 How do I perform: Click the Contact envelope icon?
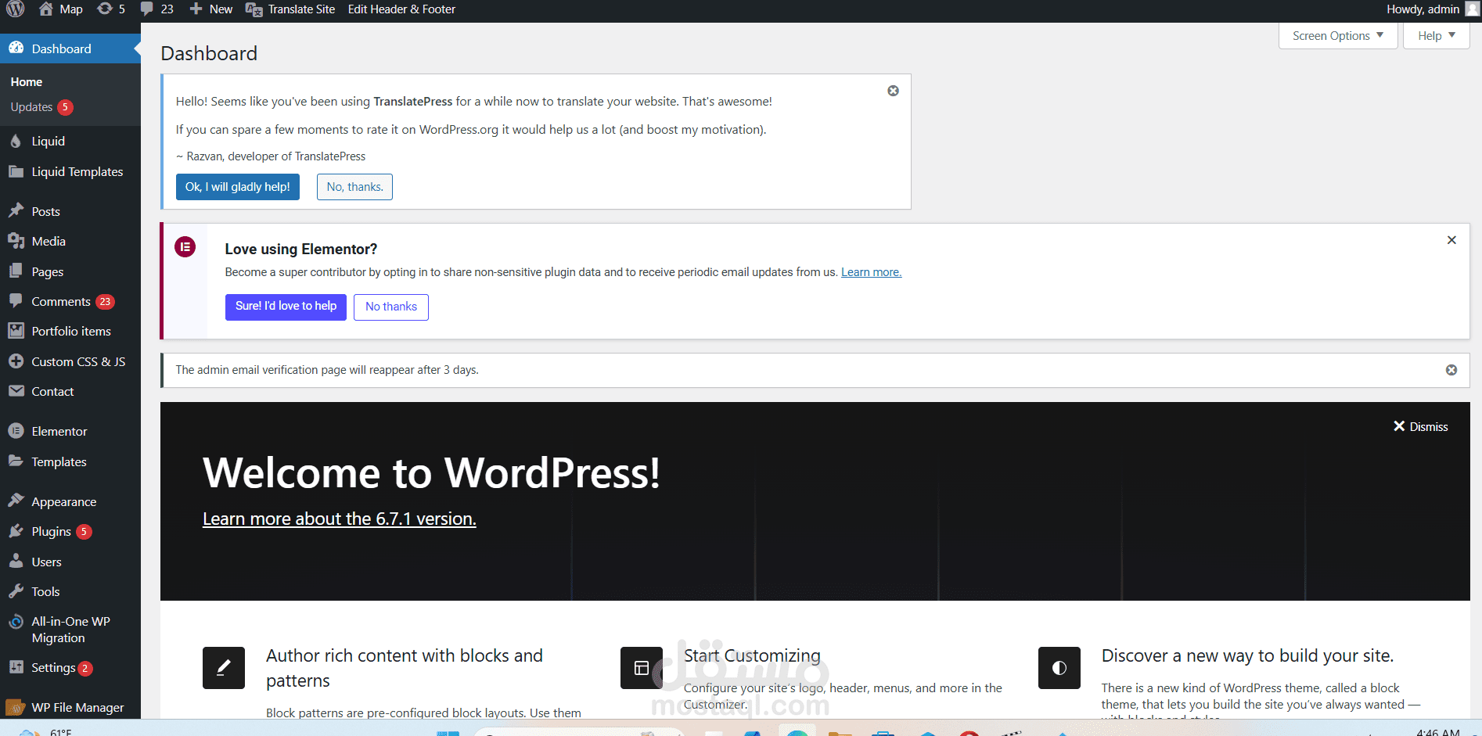16,391
